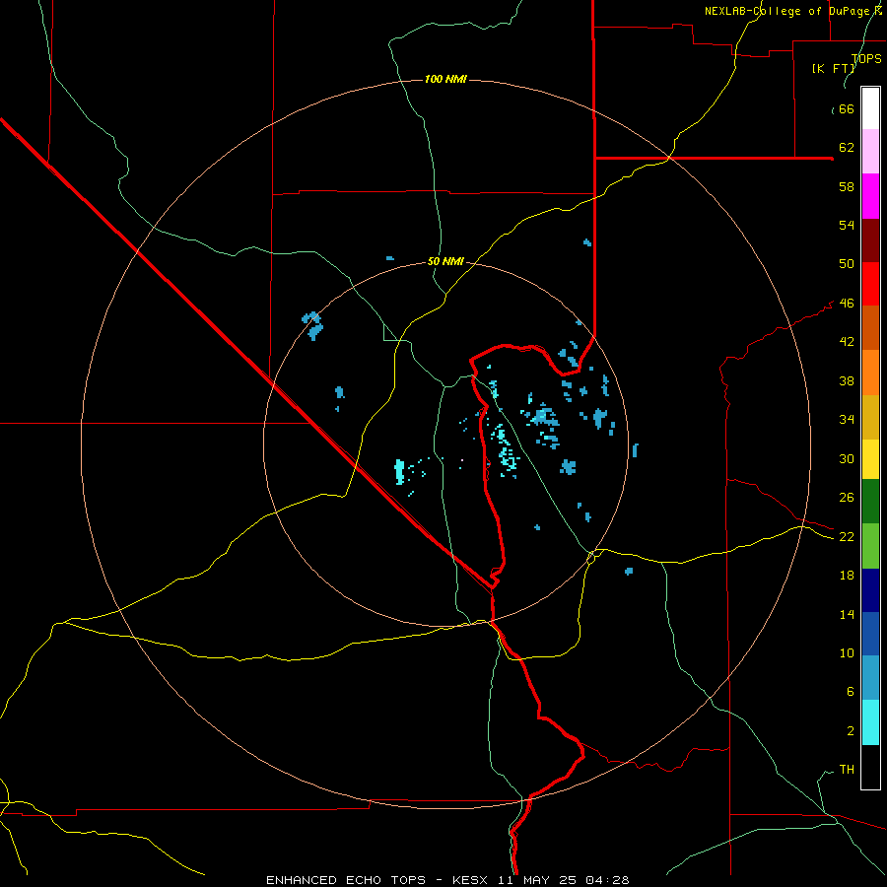This screenshot has height=887, width=887.
Task: Click the 22 value on the legend scale
Action: [847, 537]
